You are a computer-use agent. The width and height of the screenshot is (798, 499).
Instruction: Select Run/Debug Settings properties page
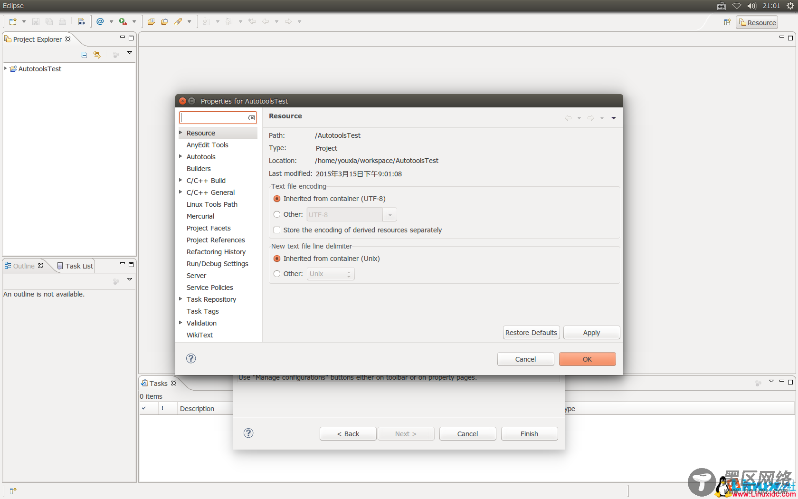tap(217, 264)
